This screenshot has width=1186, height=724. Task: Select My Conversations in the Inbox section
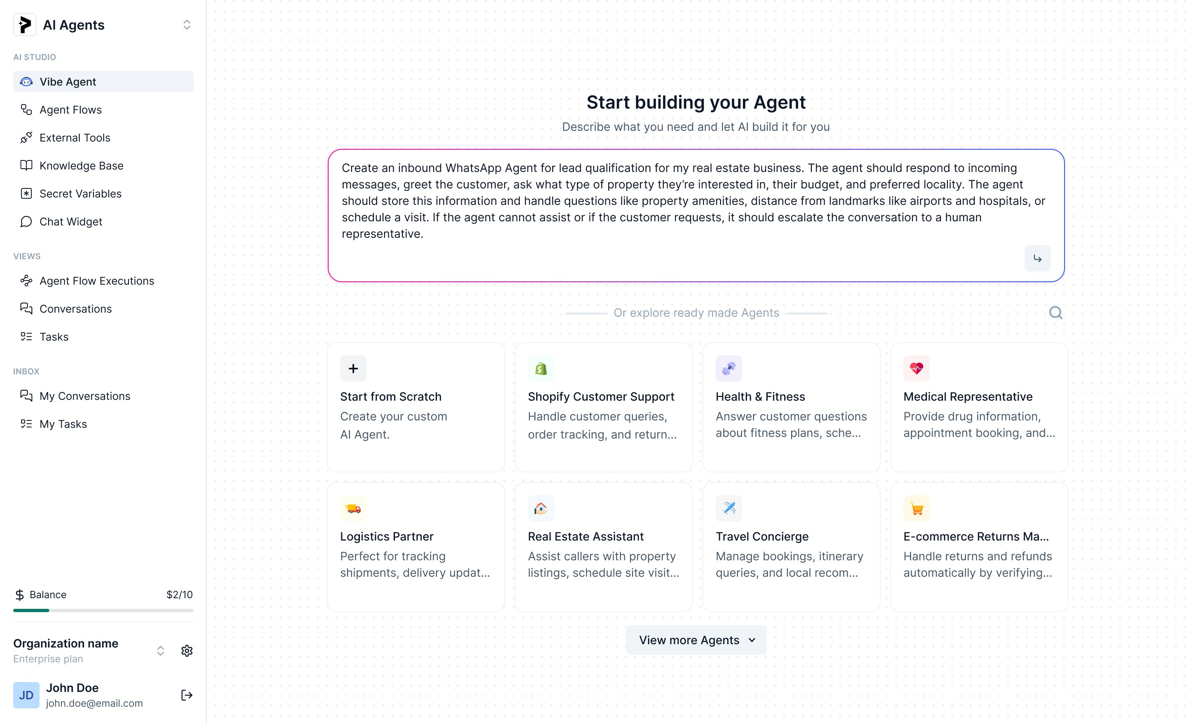[85, 396]
